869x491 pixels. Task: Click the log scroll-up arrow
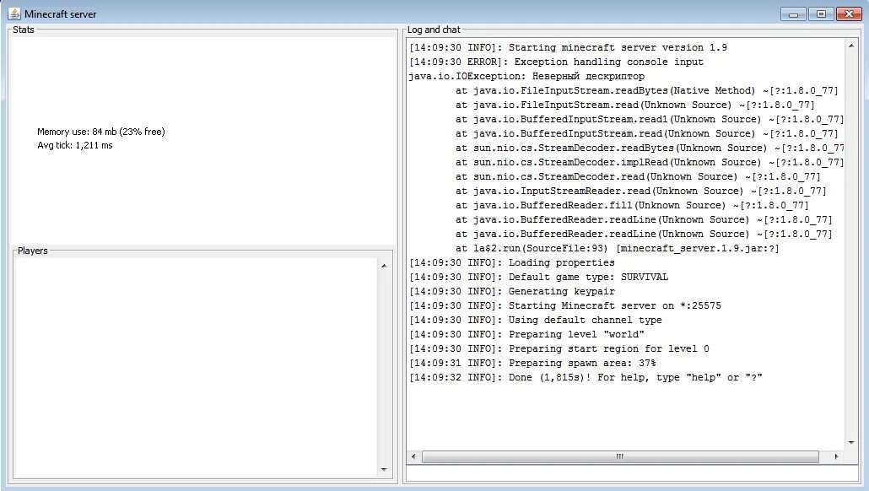[851, 46]
